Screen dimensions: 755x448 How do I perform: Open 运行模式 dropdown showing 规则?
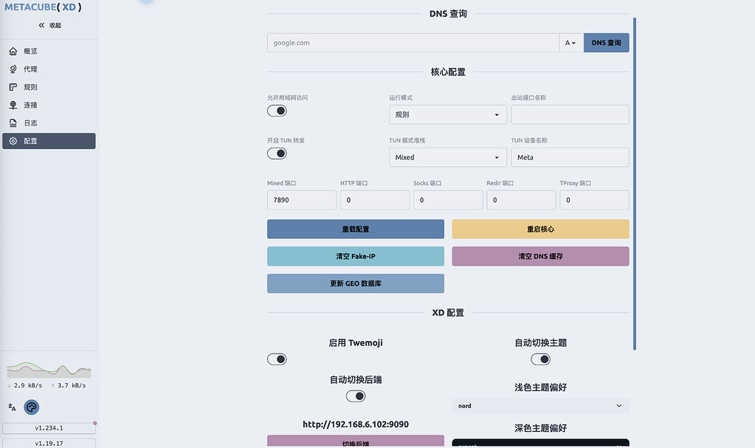(448, 114)
